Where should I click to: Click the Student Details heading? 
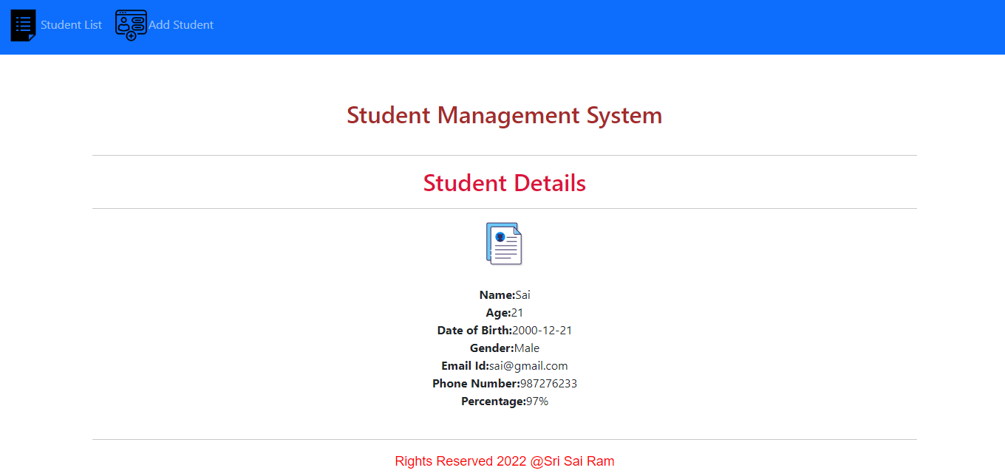[x=505, y=182]
